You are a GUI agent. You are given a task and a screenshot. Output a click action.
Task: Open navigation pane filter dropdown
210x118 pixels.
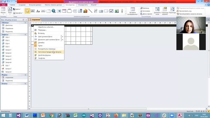pos(23,20)
